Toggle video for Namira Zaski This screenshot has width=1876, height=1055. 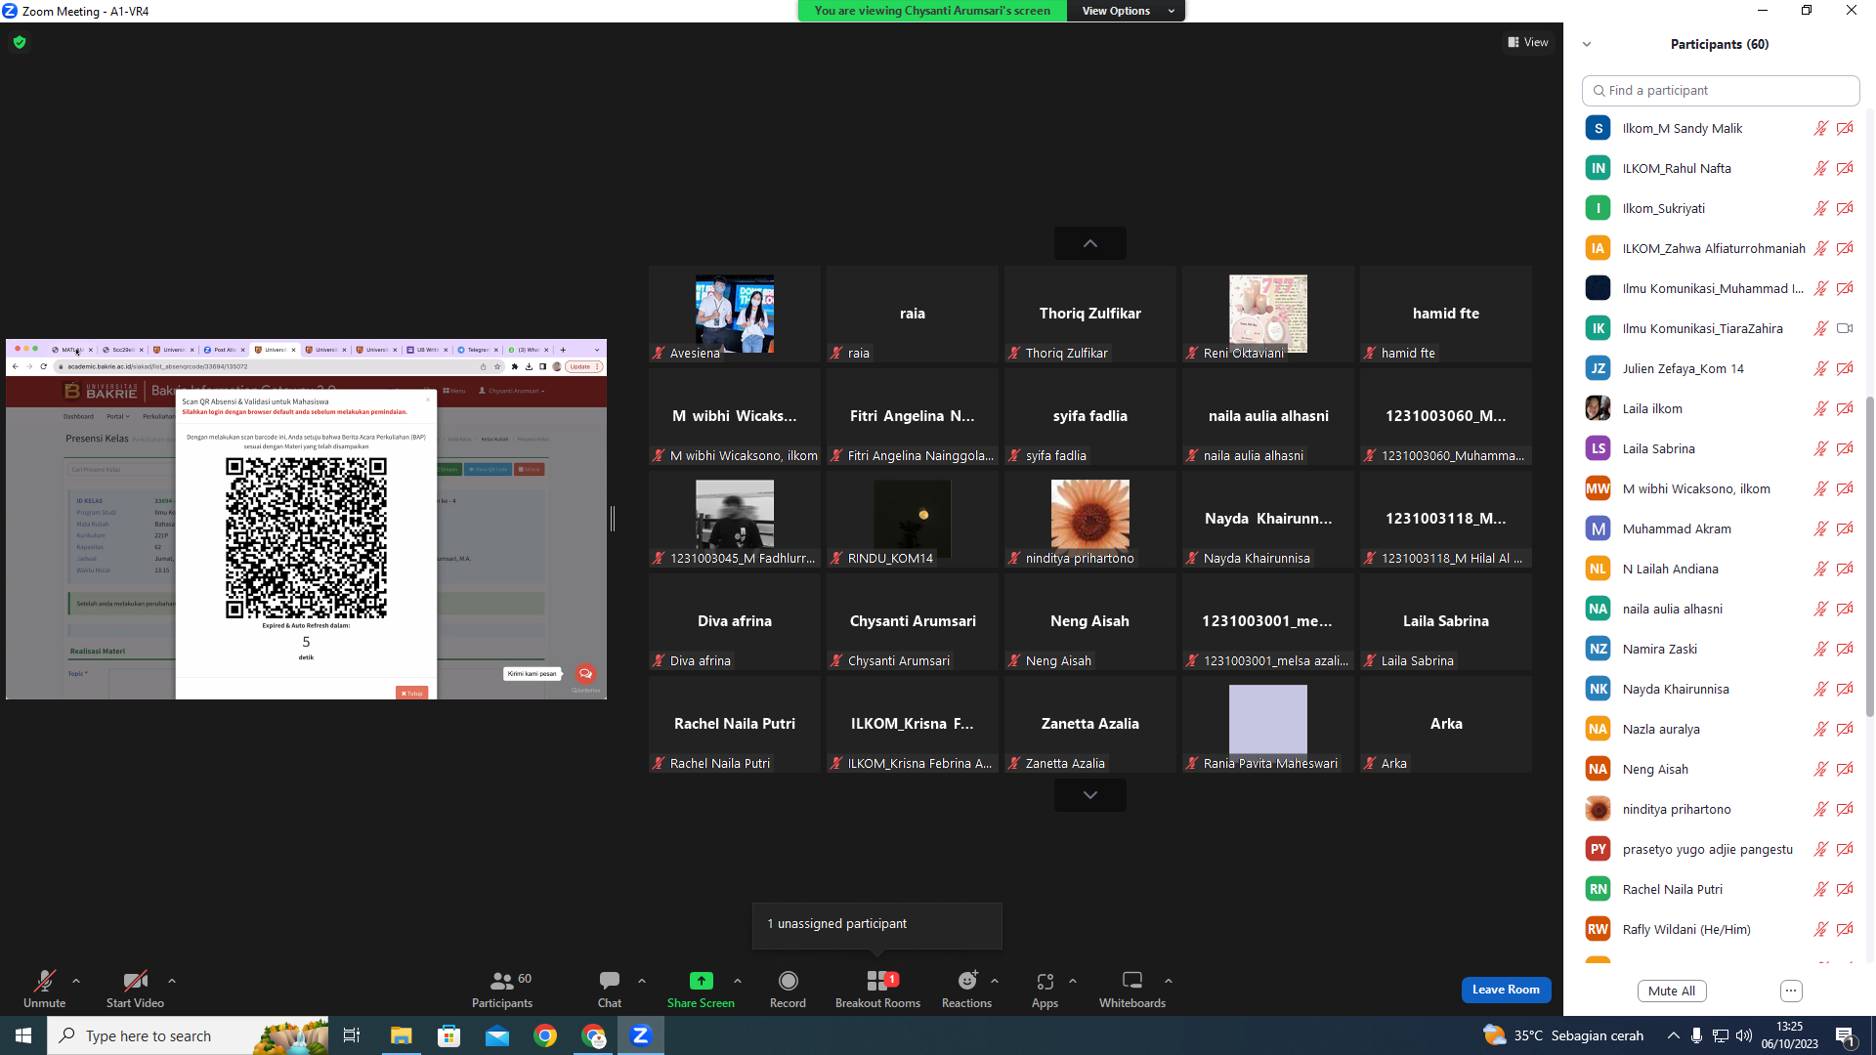(1845, 649)
